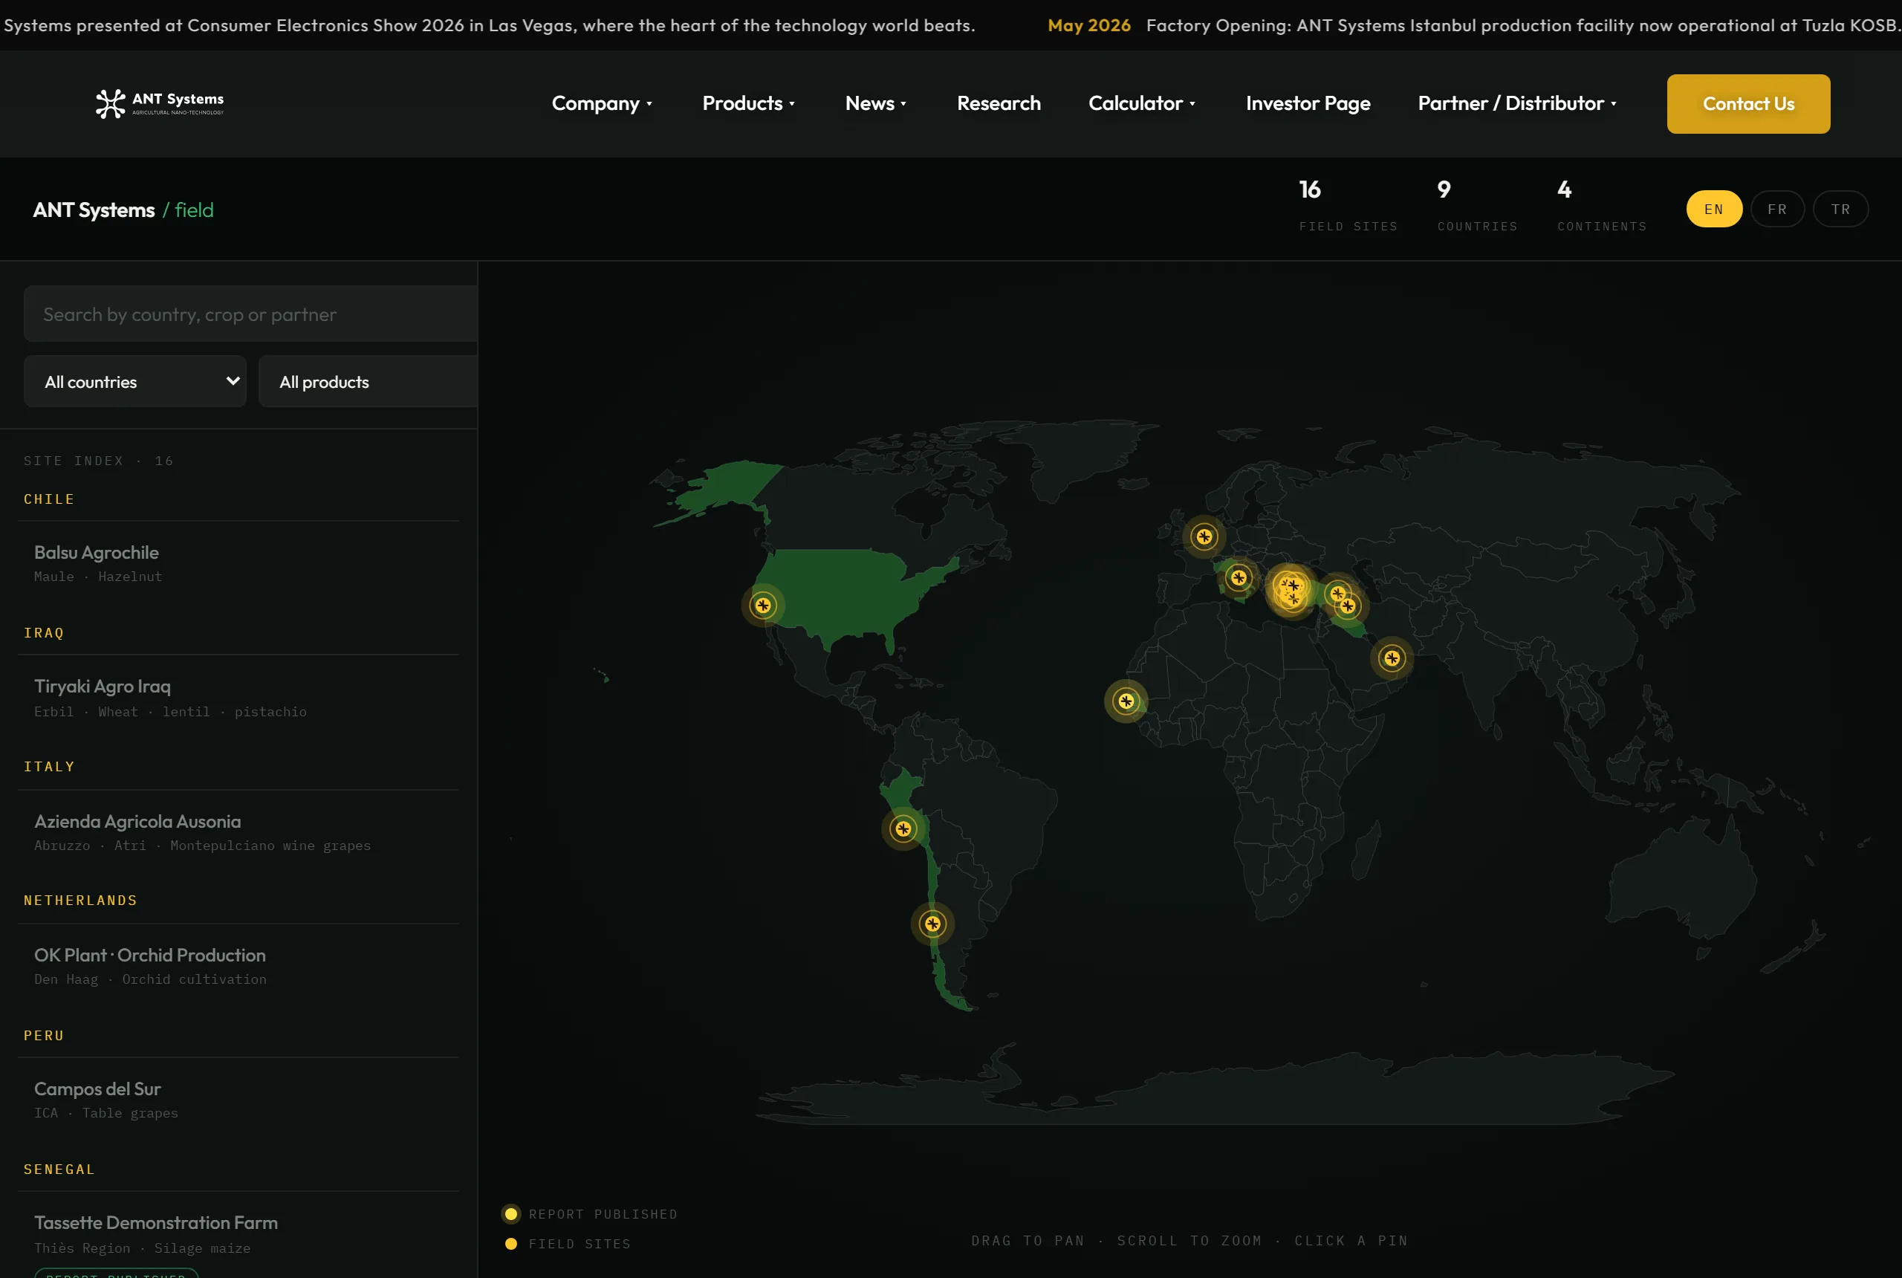The image size is (1902, 1278).
Task: Click the "Den Haag · Orchid cultivation" subtitle
Action: [150, 979]
